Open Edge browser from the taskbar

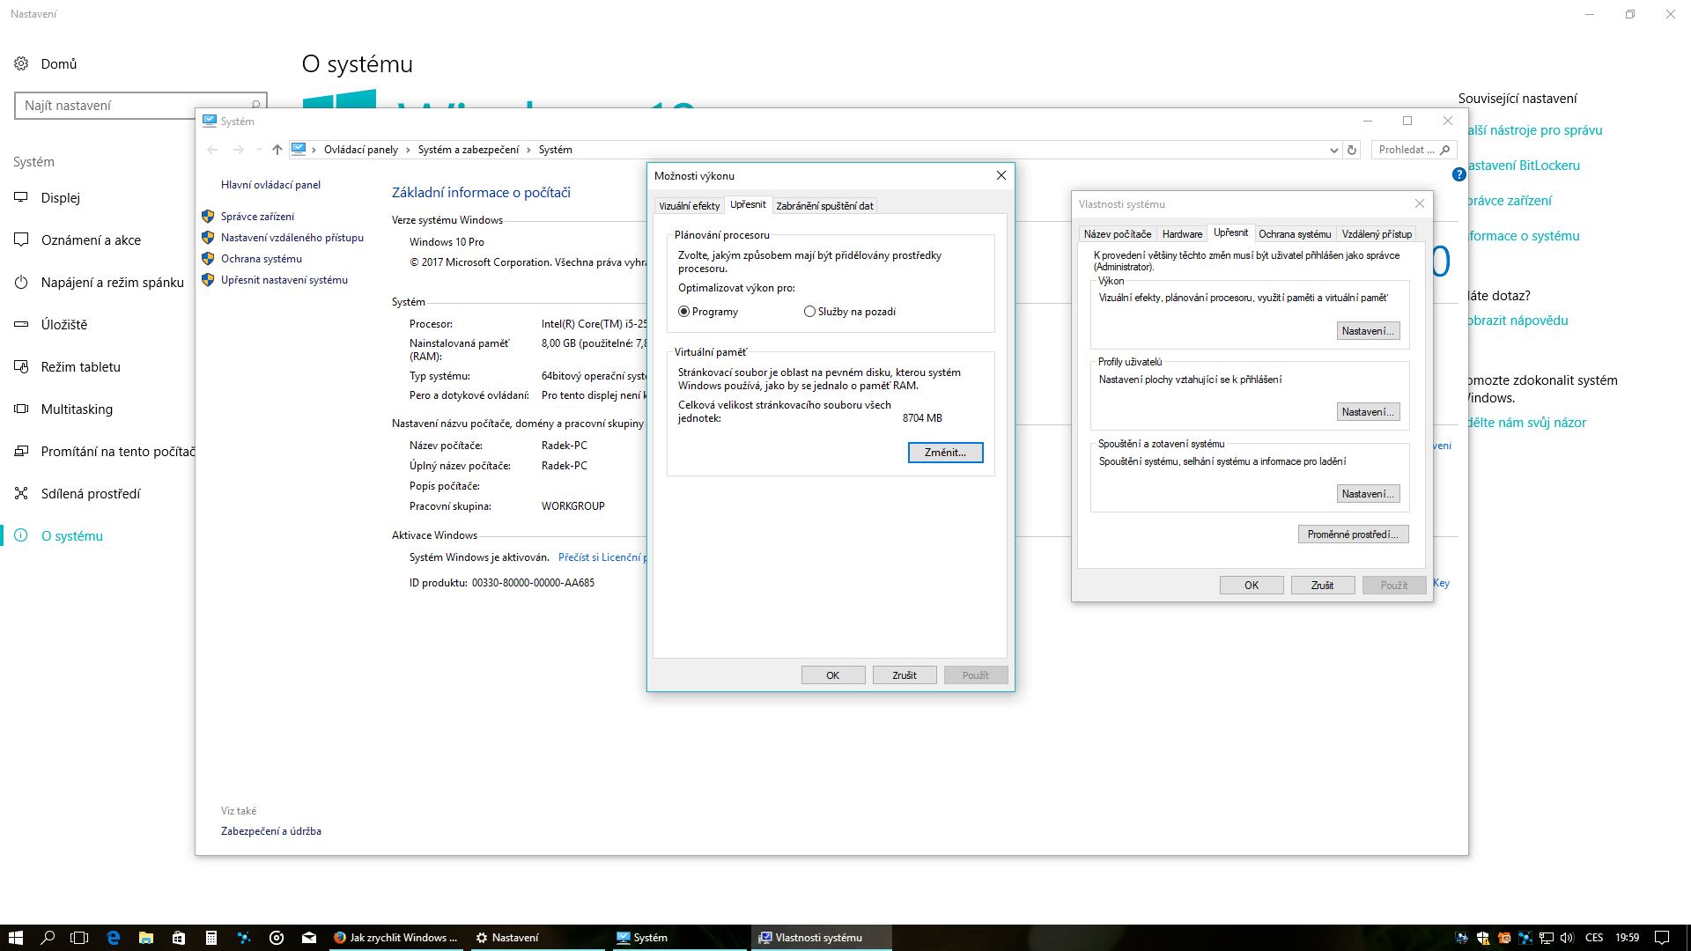point(113,938)
